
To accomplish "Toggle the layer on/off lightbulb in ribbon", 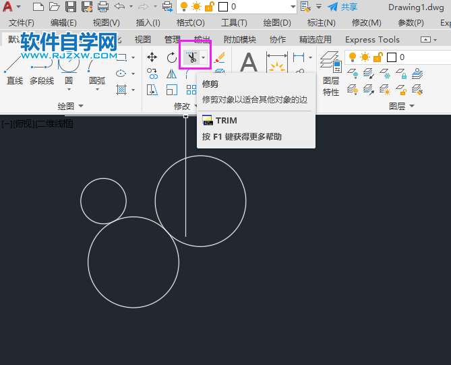I will point(352,57).
